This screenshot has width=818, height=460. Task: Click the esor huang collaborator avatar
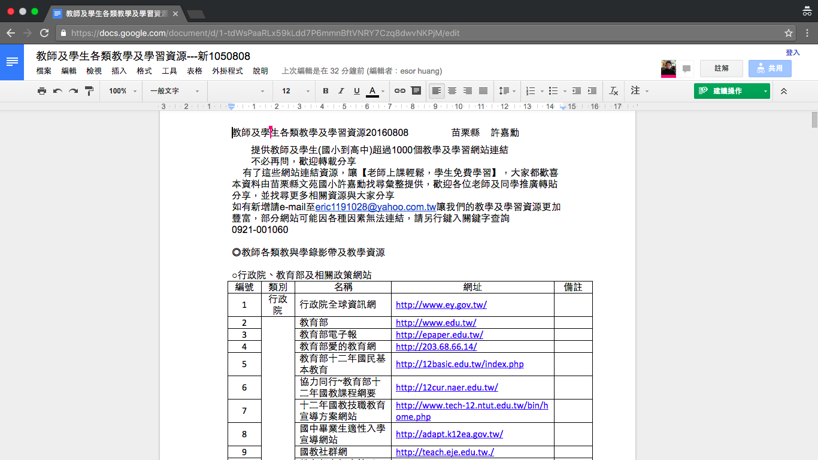(669, 68)
